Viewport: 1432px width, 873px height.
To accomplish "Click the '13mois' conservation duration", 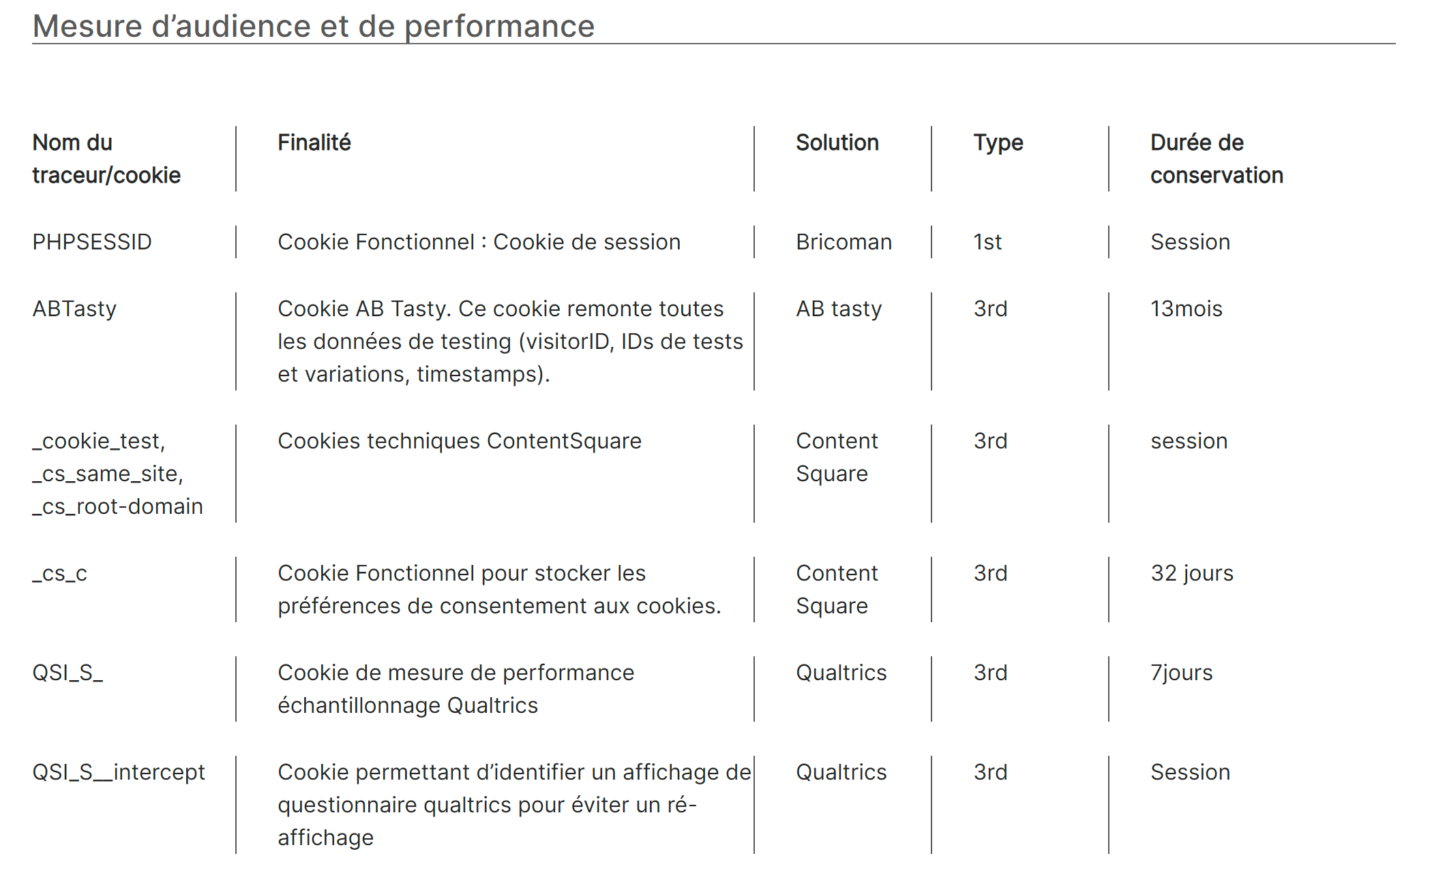I will tap(1187, 309).
